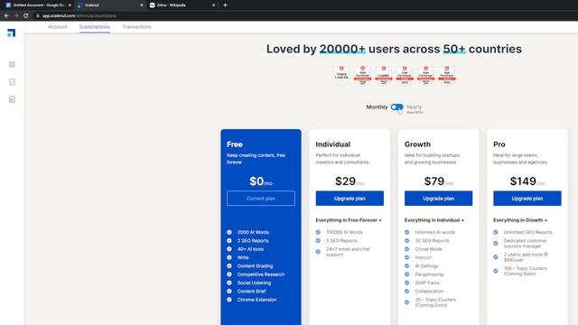Click the checkmark beside Chrome Extension

229,300
